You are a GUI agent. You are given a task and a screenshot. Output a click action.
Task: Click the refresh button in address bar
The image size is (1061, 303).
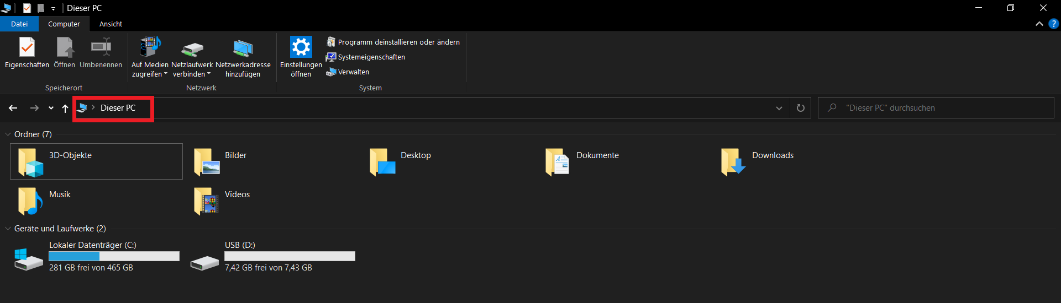point(800,108)
